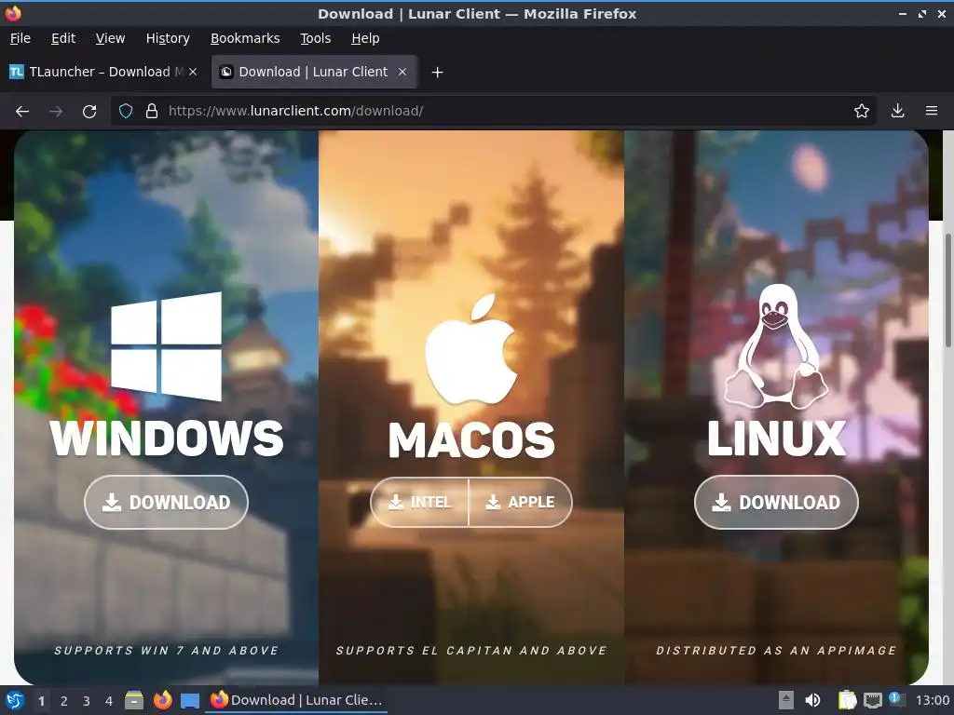The height and width of the screenshot is (715, 954).
Task: Open the Firefox hamburger menu
Action: click(932, 112)
